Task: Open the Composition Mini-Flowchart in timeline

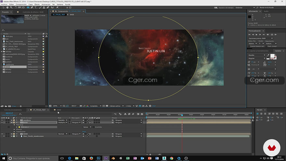Action: point(115,114)
